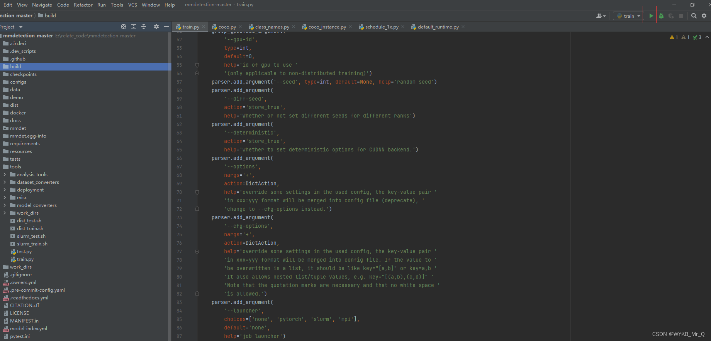Open the View menu
711x341 pixels.
22,5
